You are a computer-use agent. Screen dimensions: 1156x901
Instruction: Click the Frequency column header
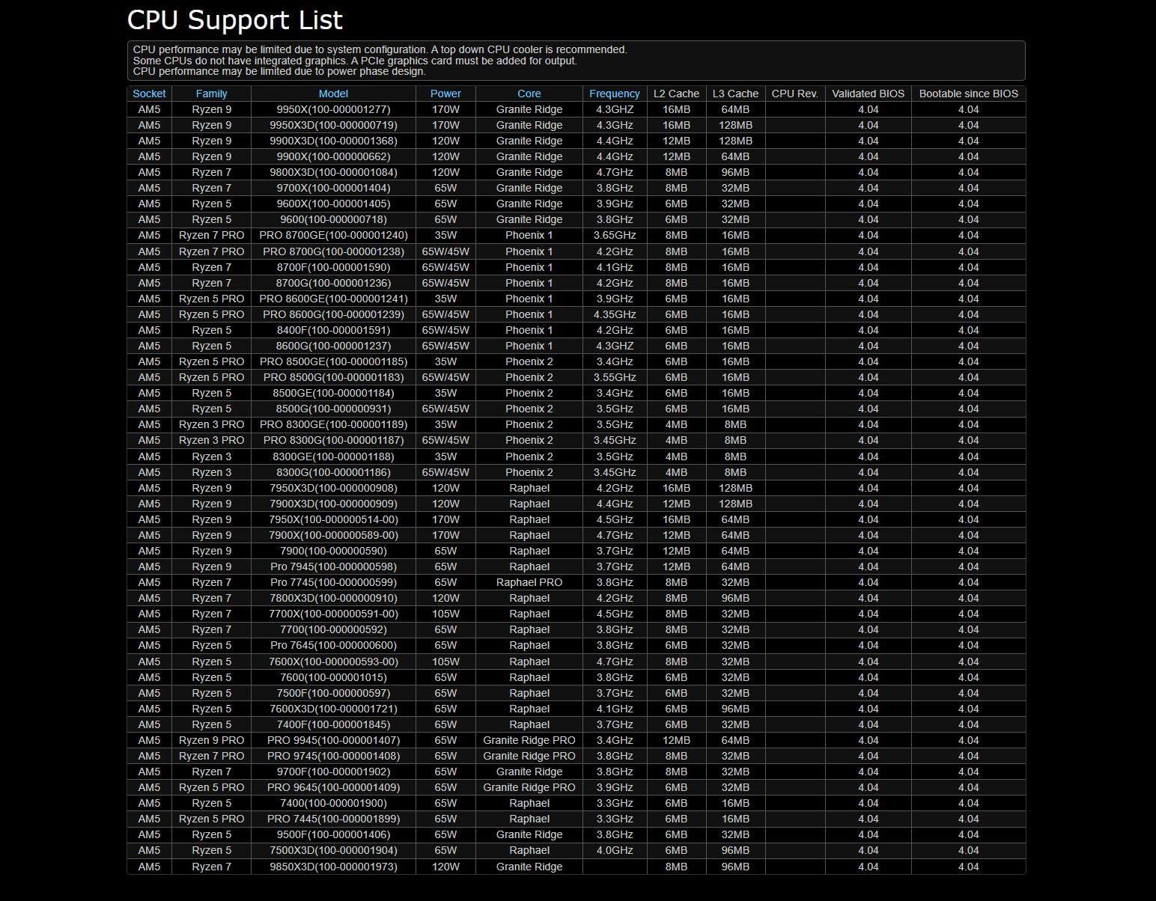[614, 94]
